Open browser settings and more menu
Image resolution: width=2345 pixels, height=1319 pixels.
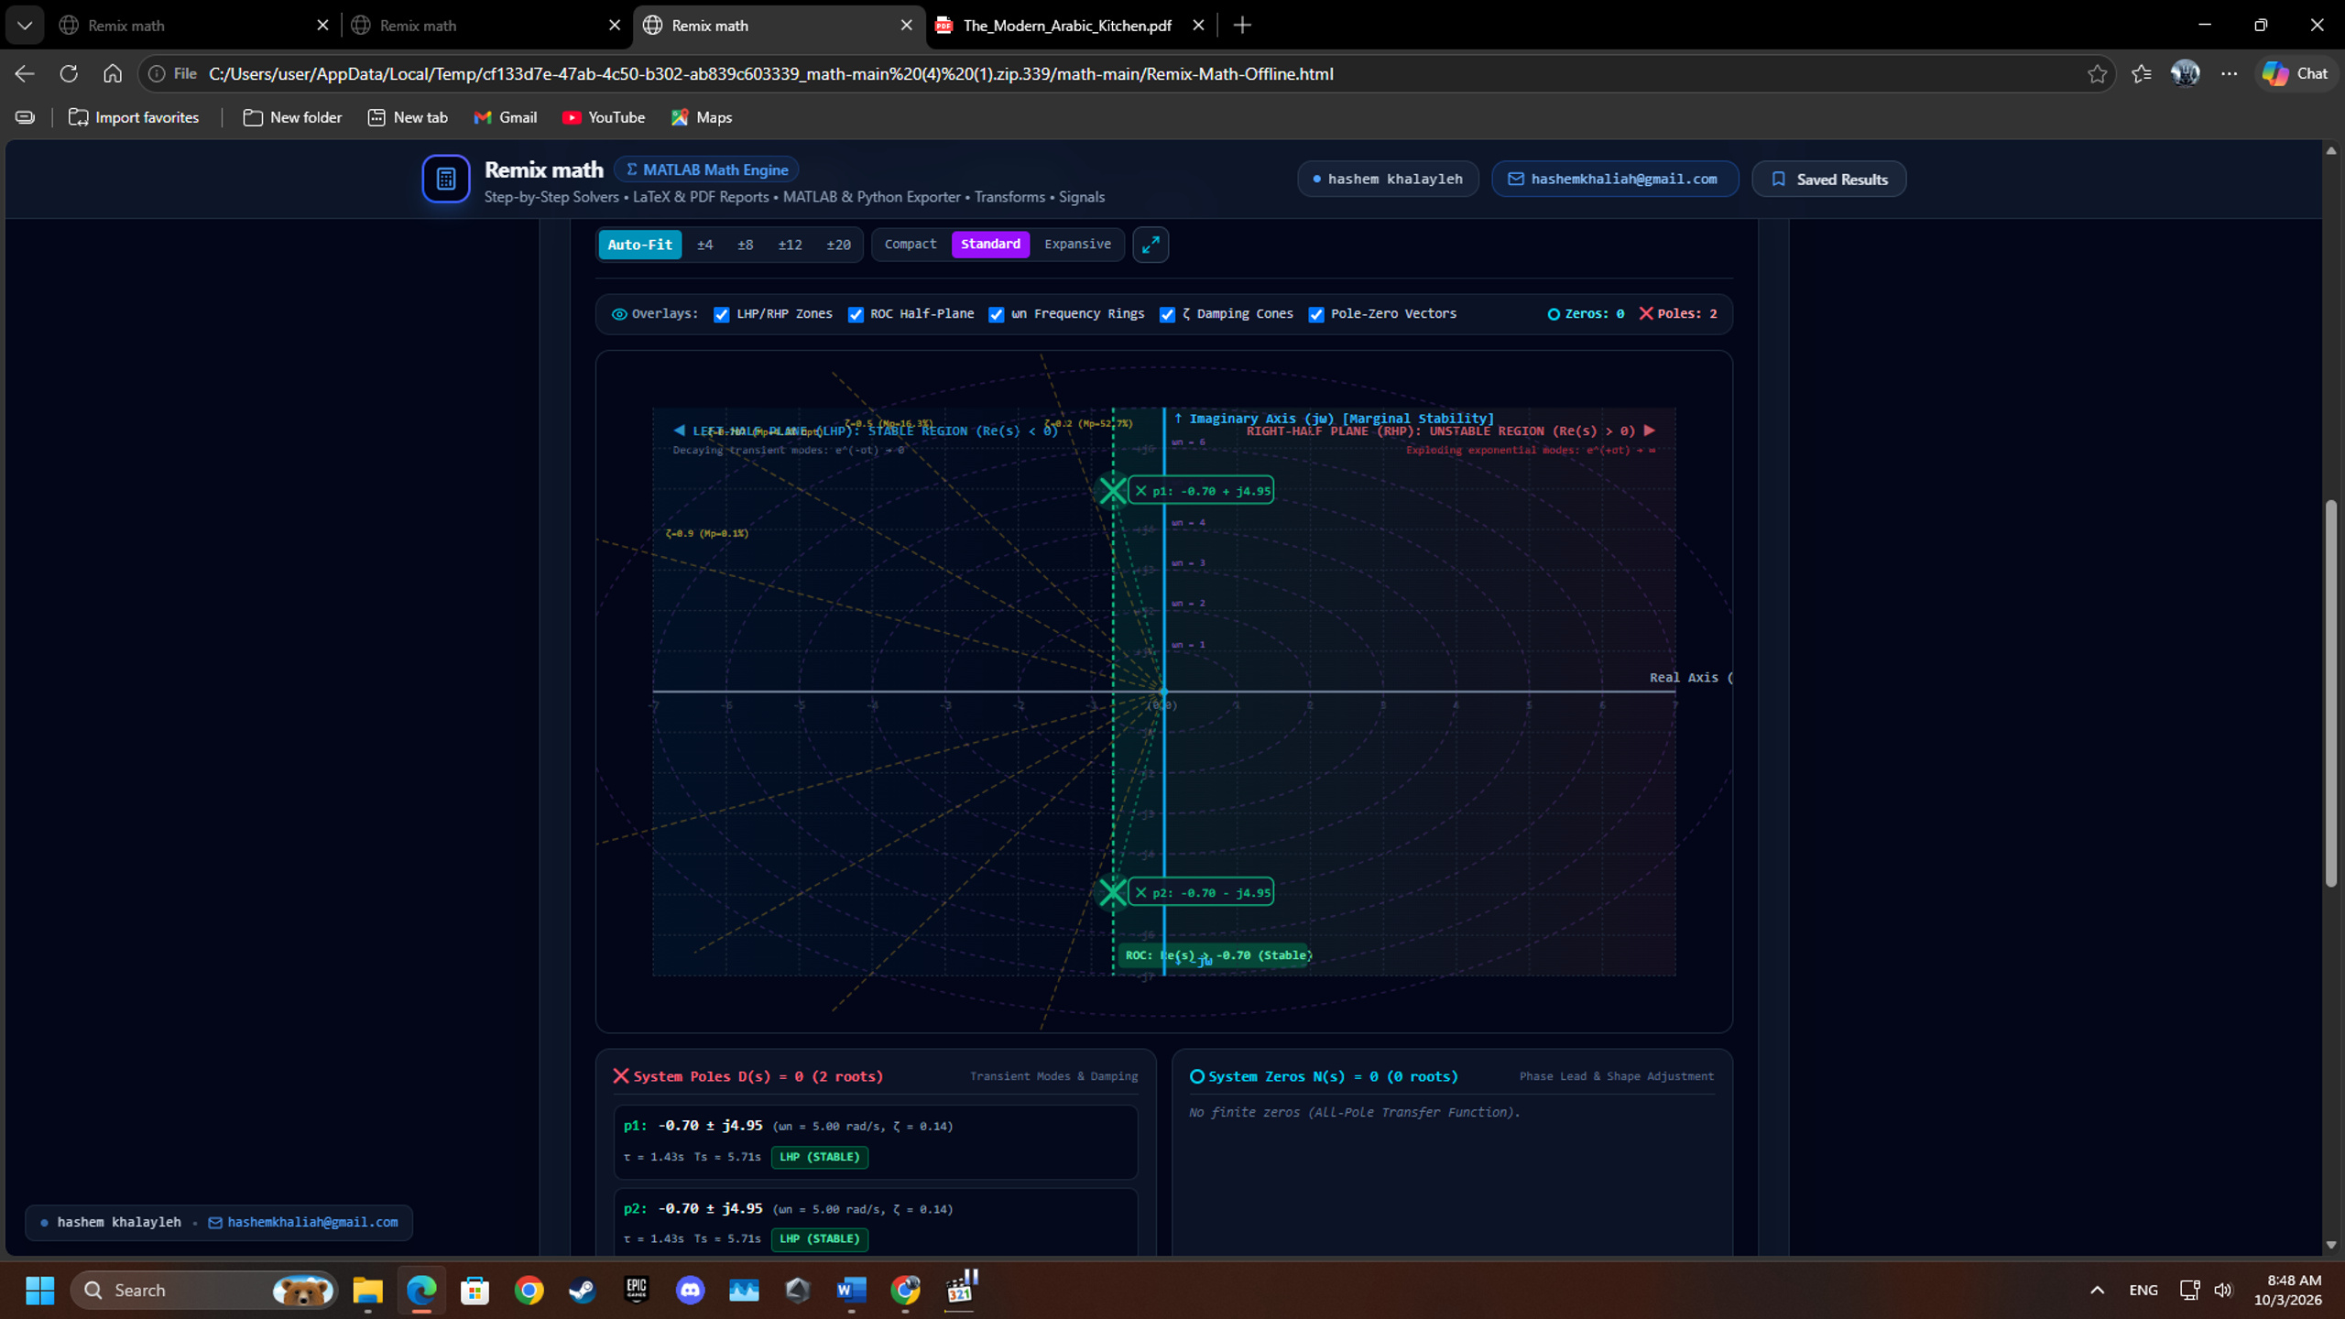2229,74
